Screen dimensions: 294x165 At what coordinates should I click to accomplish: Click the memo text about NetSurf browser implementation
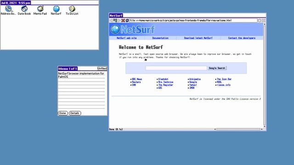click(81, 75)
